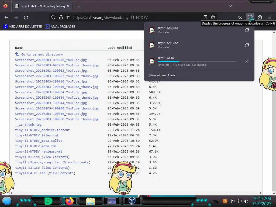
Task: Cancel the tiny11 b2.iso download
Action: click(247, 61)
